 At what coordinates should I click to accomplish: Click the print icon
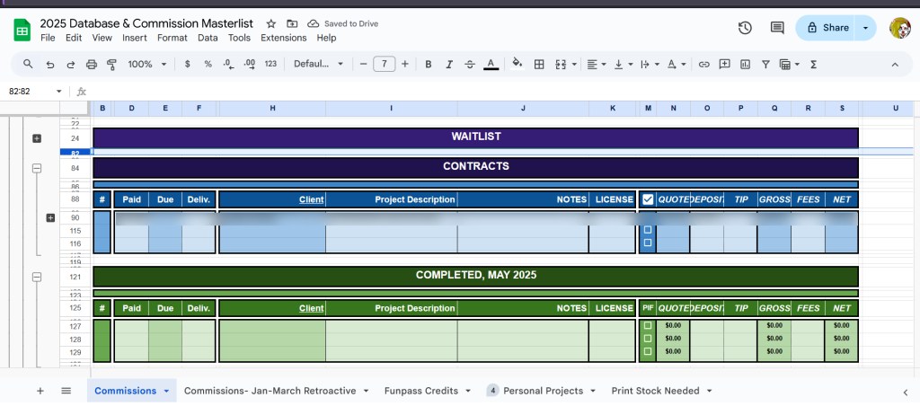92,65
